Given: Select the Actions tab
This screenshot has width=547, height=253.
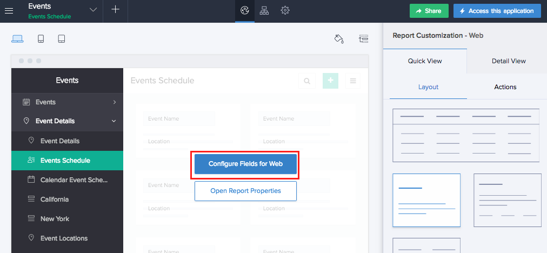Looking at the screenshot, I should [x=505, y=87].
